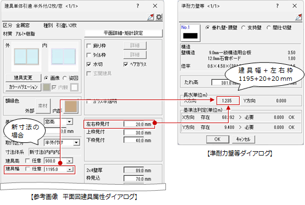The height and width of the screenshot is (205, 305).
Task: Toggle the 水切 checkbox
Action: point(88,64)
